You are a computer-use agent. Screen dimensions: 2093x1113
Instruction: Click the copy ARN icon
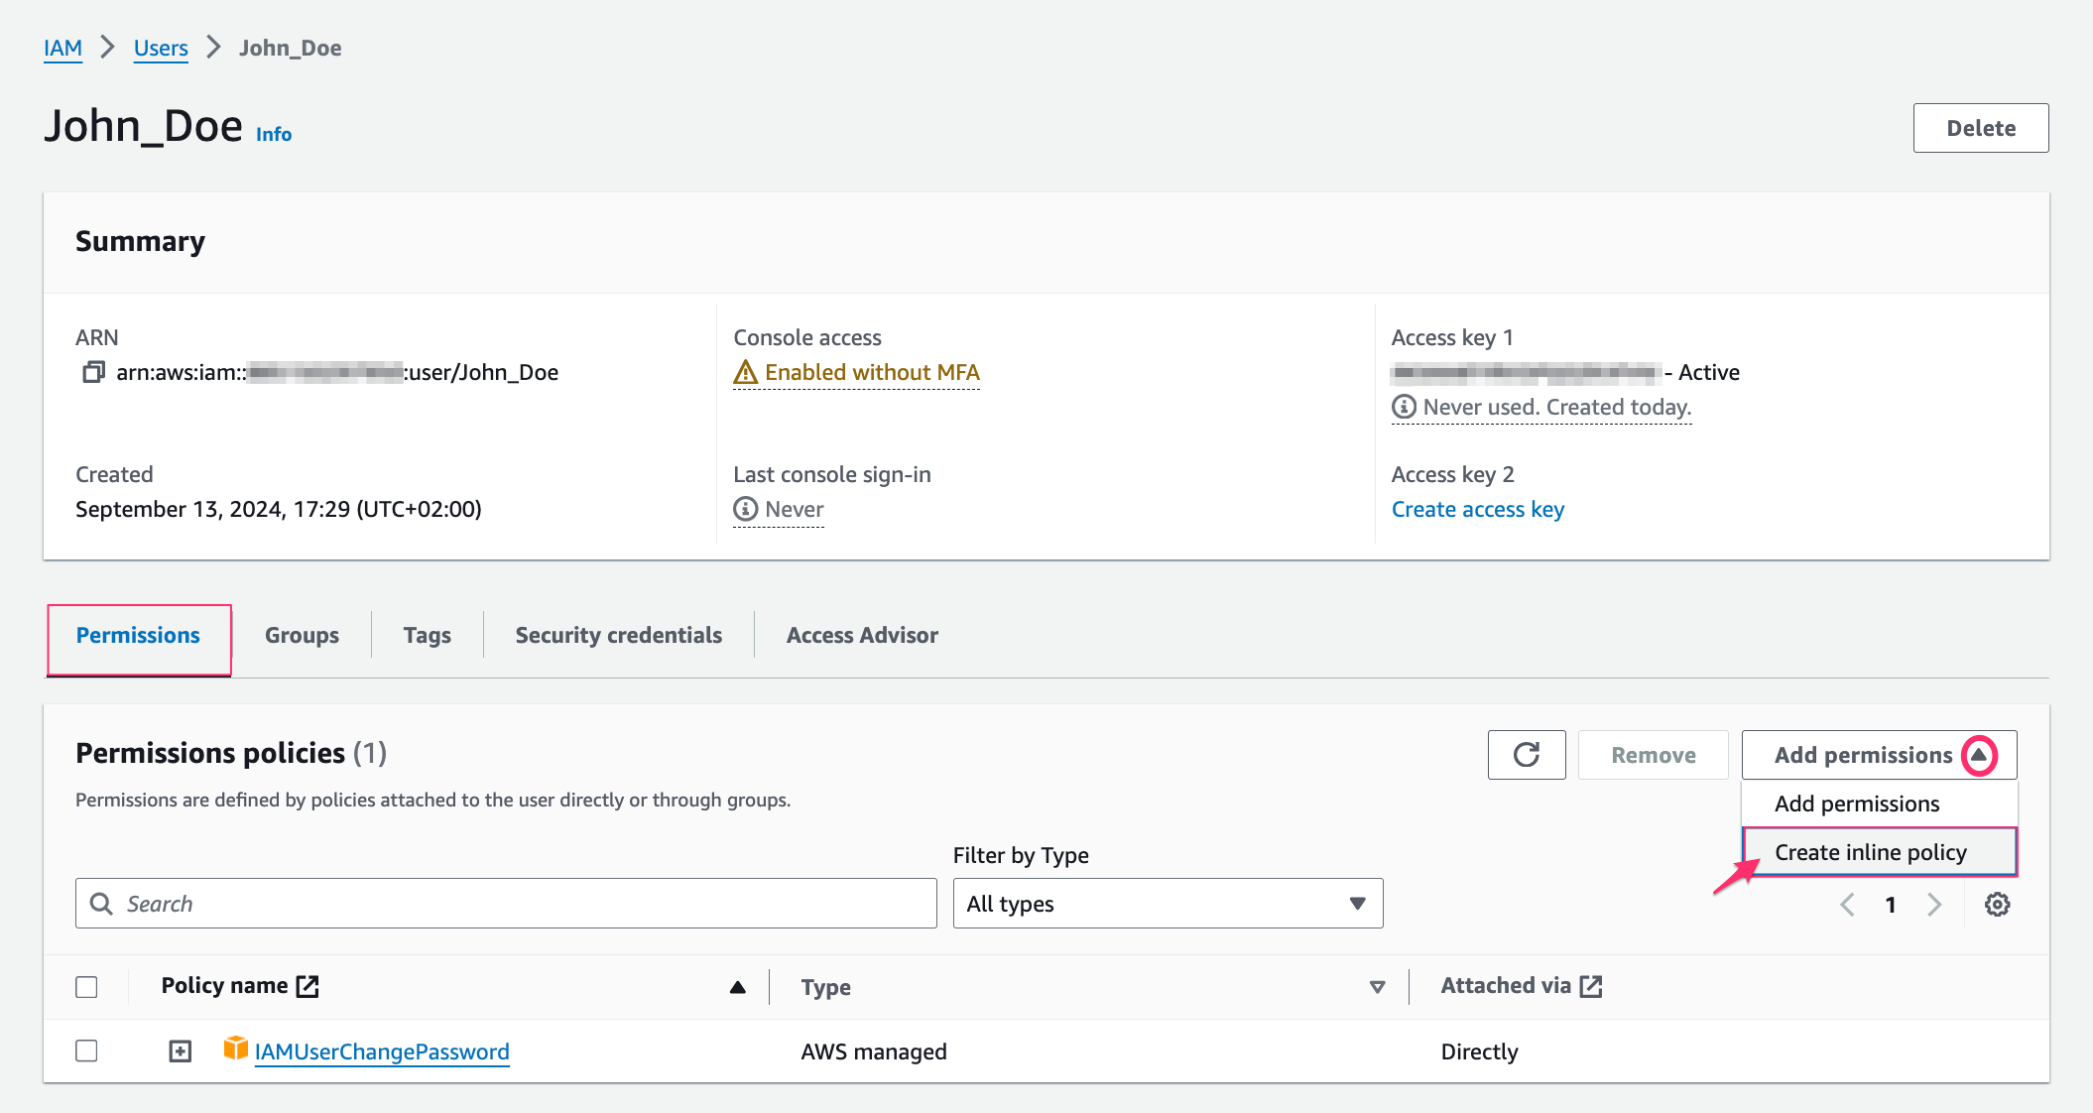click(91, 370)
